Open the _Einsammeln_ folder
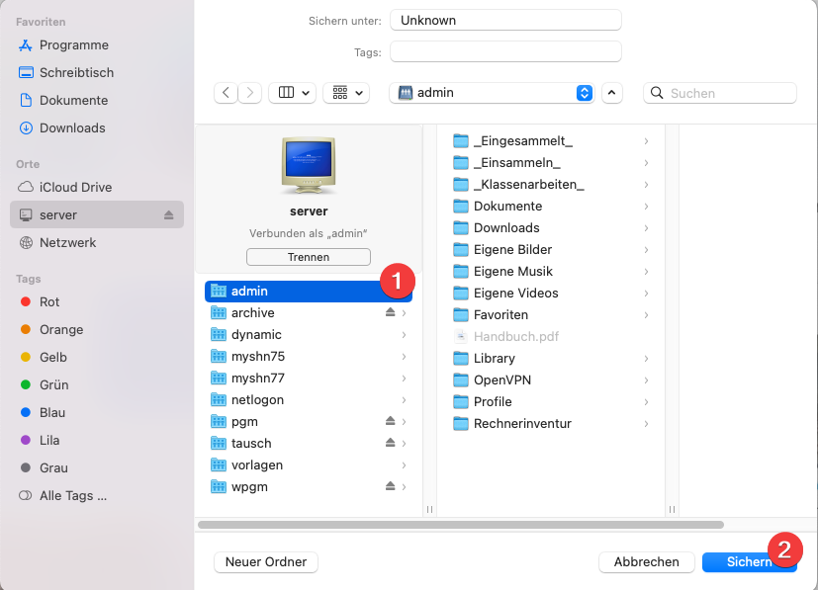This screenshot has width=818, height=590. point(551,163)
